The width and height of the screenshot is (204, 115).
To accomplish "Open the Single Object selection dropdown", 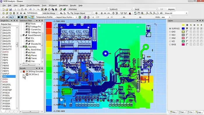I will pos(92,13).
